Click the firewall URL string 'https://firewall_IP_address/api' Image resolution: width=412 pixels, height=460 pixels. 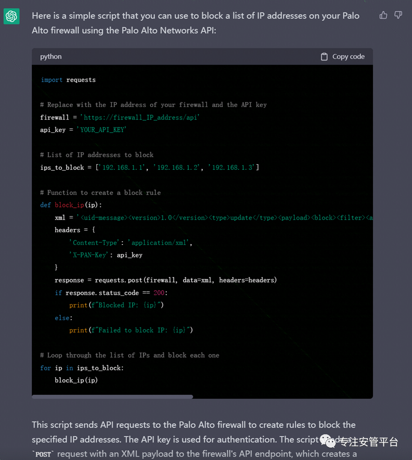pyautogui.click(x=140, y=117)
